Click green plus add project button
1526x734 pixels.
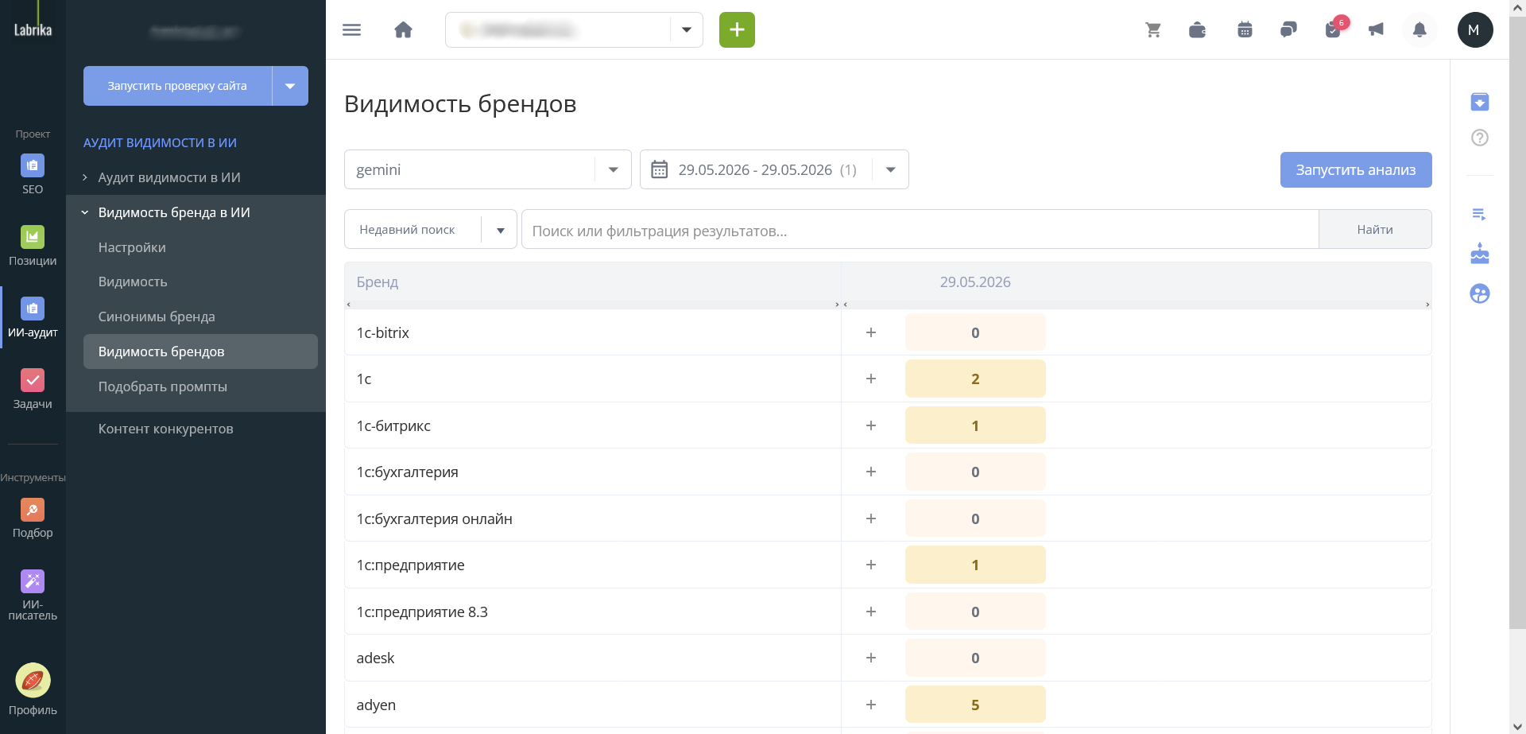[x=737, y=30]
